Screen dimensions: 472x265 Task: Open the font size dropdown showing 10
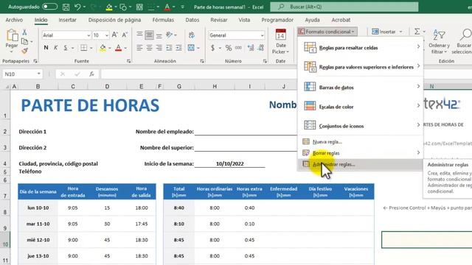106,35
